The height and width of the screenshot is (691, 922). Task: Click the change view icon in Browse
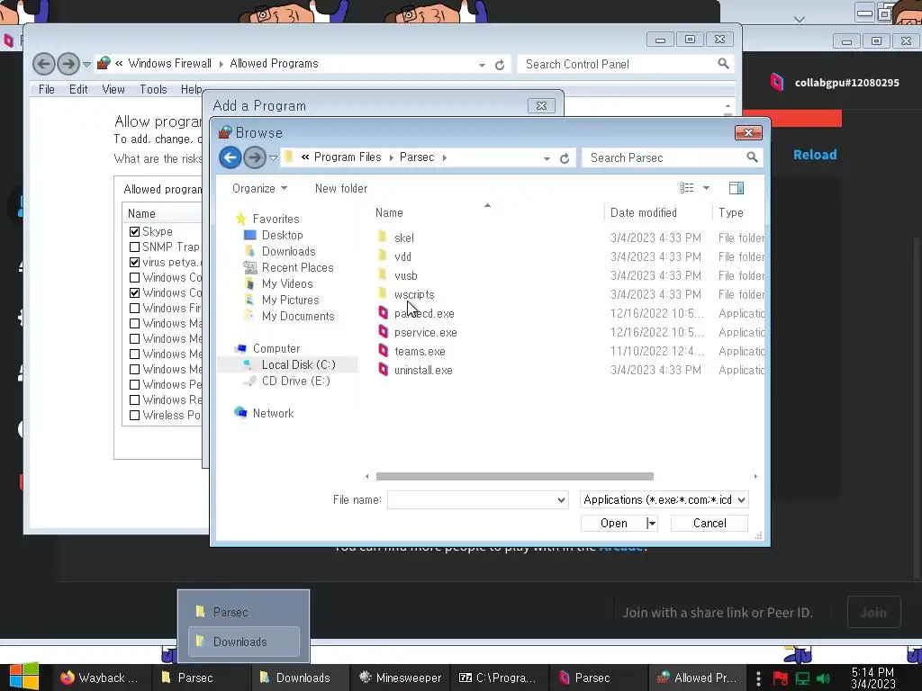[x=687, y=188]
